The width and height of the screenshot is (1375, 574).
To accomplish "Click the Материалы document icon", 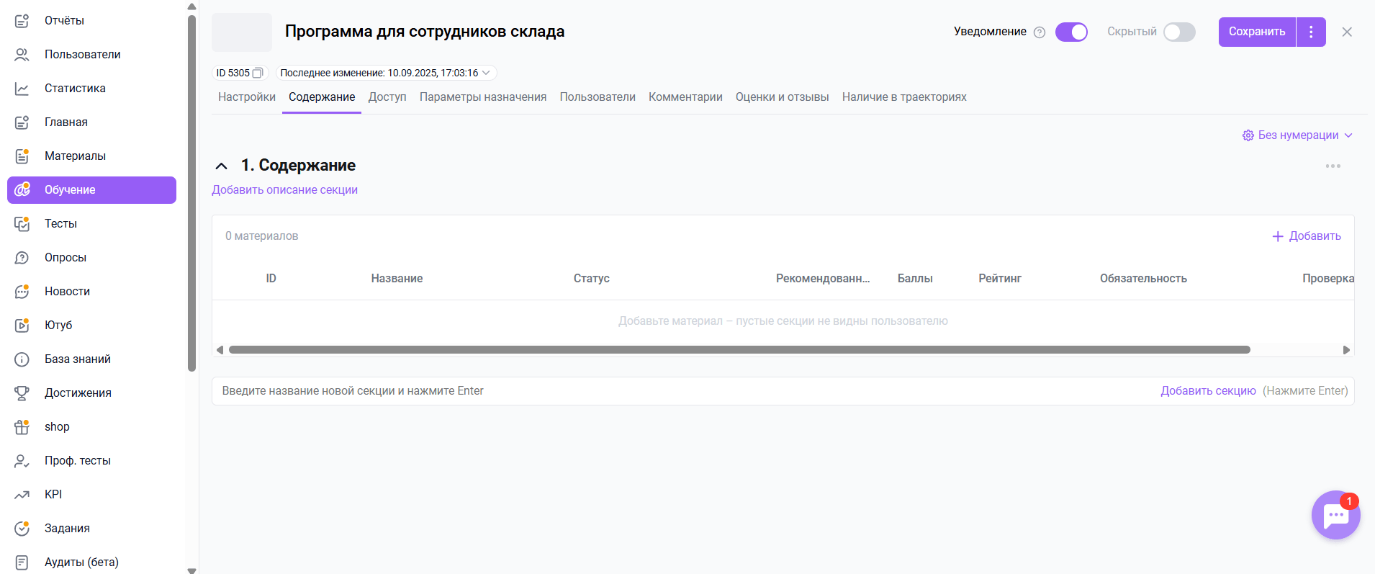I will click(22, 156).
